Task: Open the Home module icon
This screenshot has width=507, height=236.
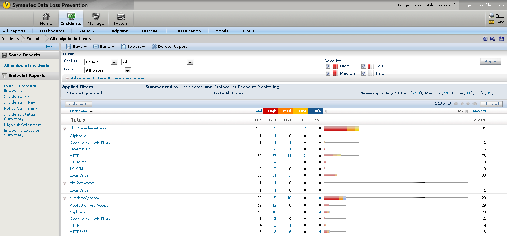Action: pos(46,17)
